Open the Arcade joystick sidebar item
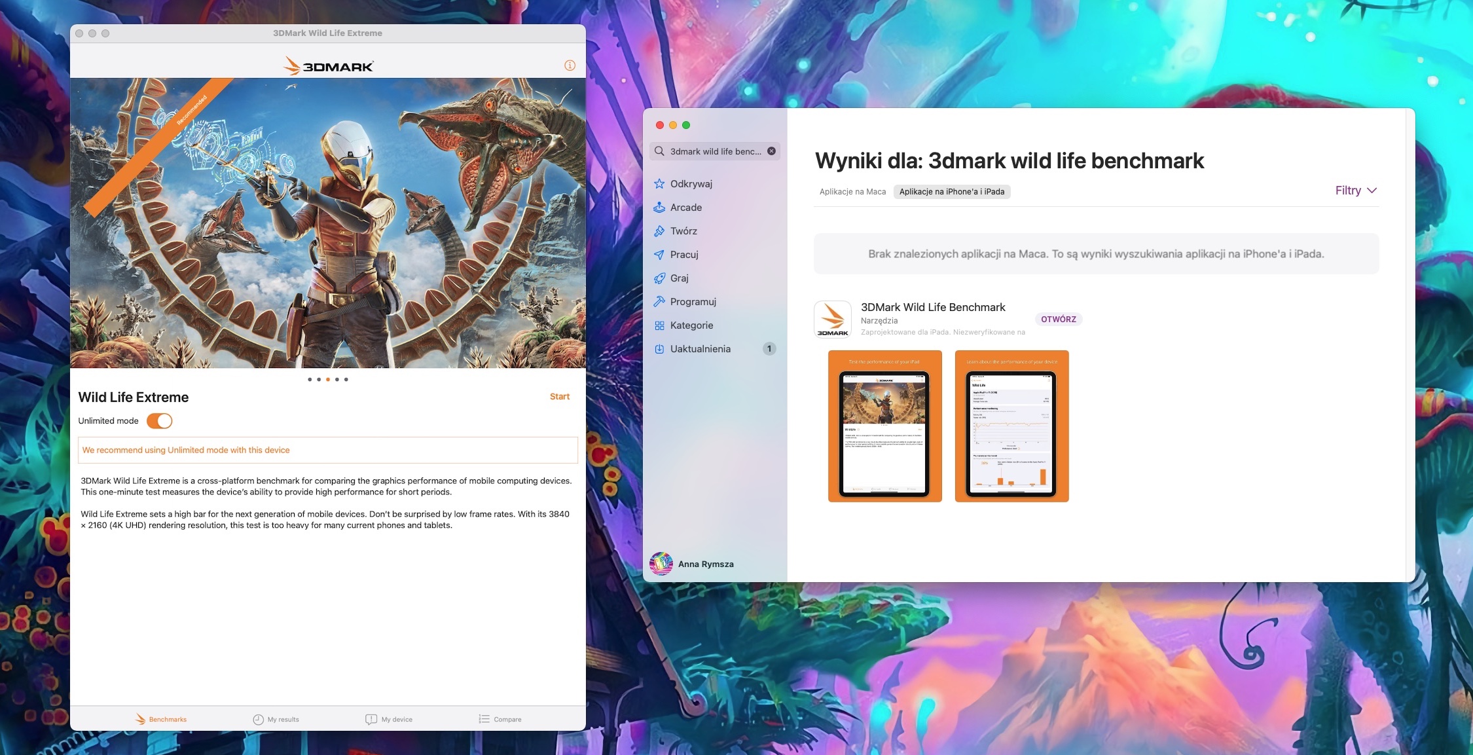Image resolution: width=1473 pixels, height=755 pixels. (659, 208)
